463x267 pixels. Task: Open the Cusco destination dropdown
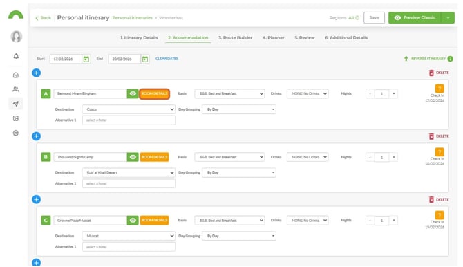tap(129, 109)
